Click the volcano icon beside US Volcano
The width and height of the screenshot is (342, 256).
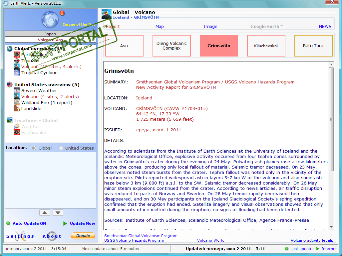tap(17, 96)
